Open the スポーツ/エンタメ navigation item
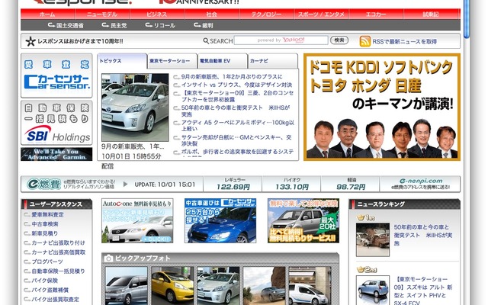This screenshot has height=305, width=488. 321,14
